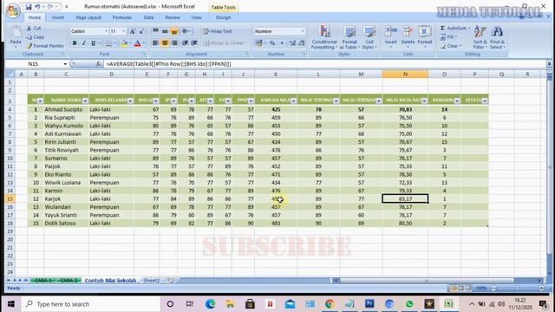
Task: Toggle Underline formatting
Action: click(x=93, y=43)
